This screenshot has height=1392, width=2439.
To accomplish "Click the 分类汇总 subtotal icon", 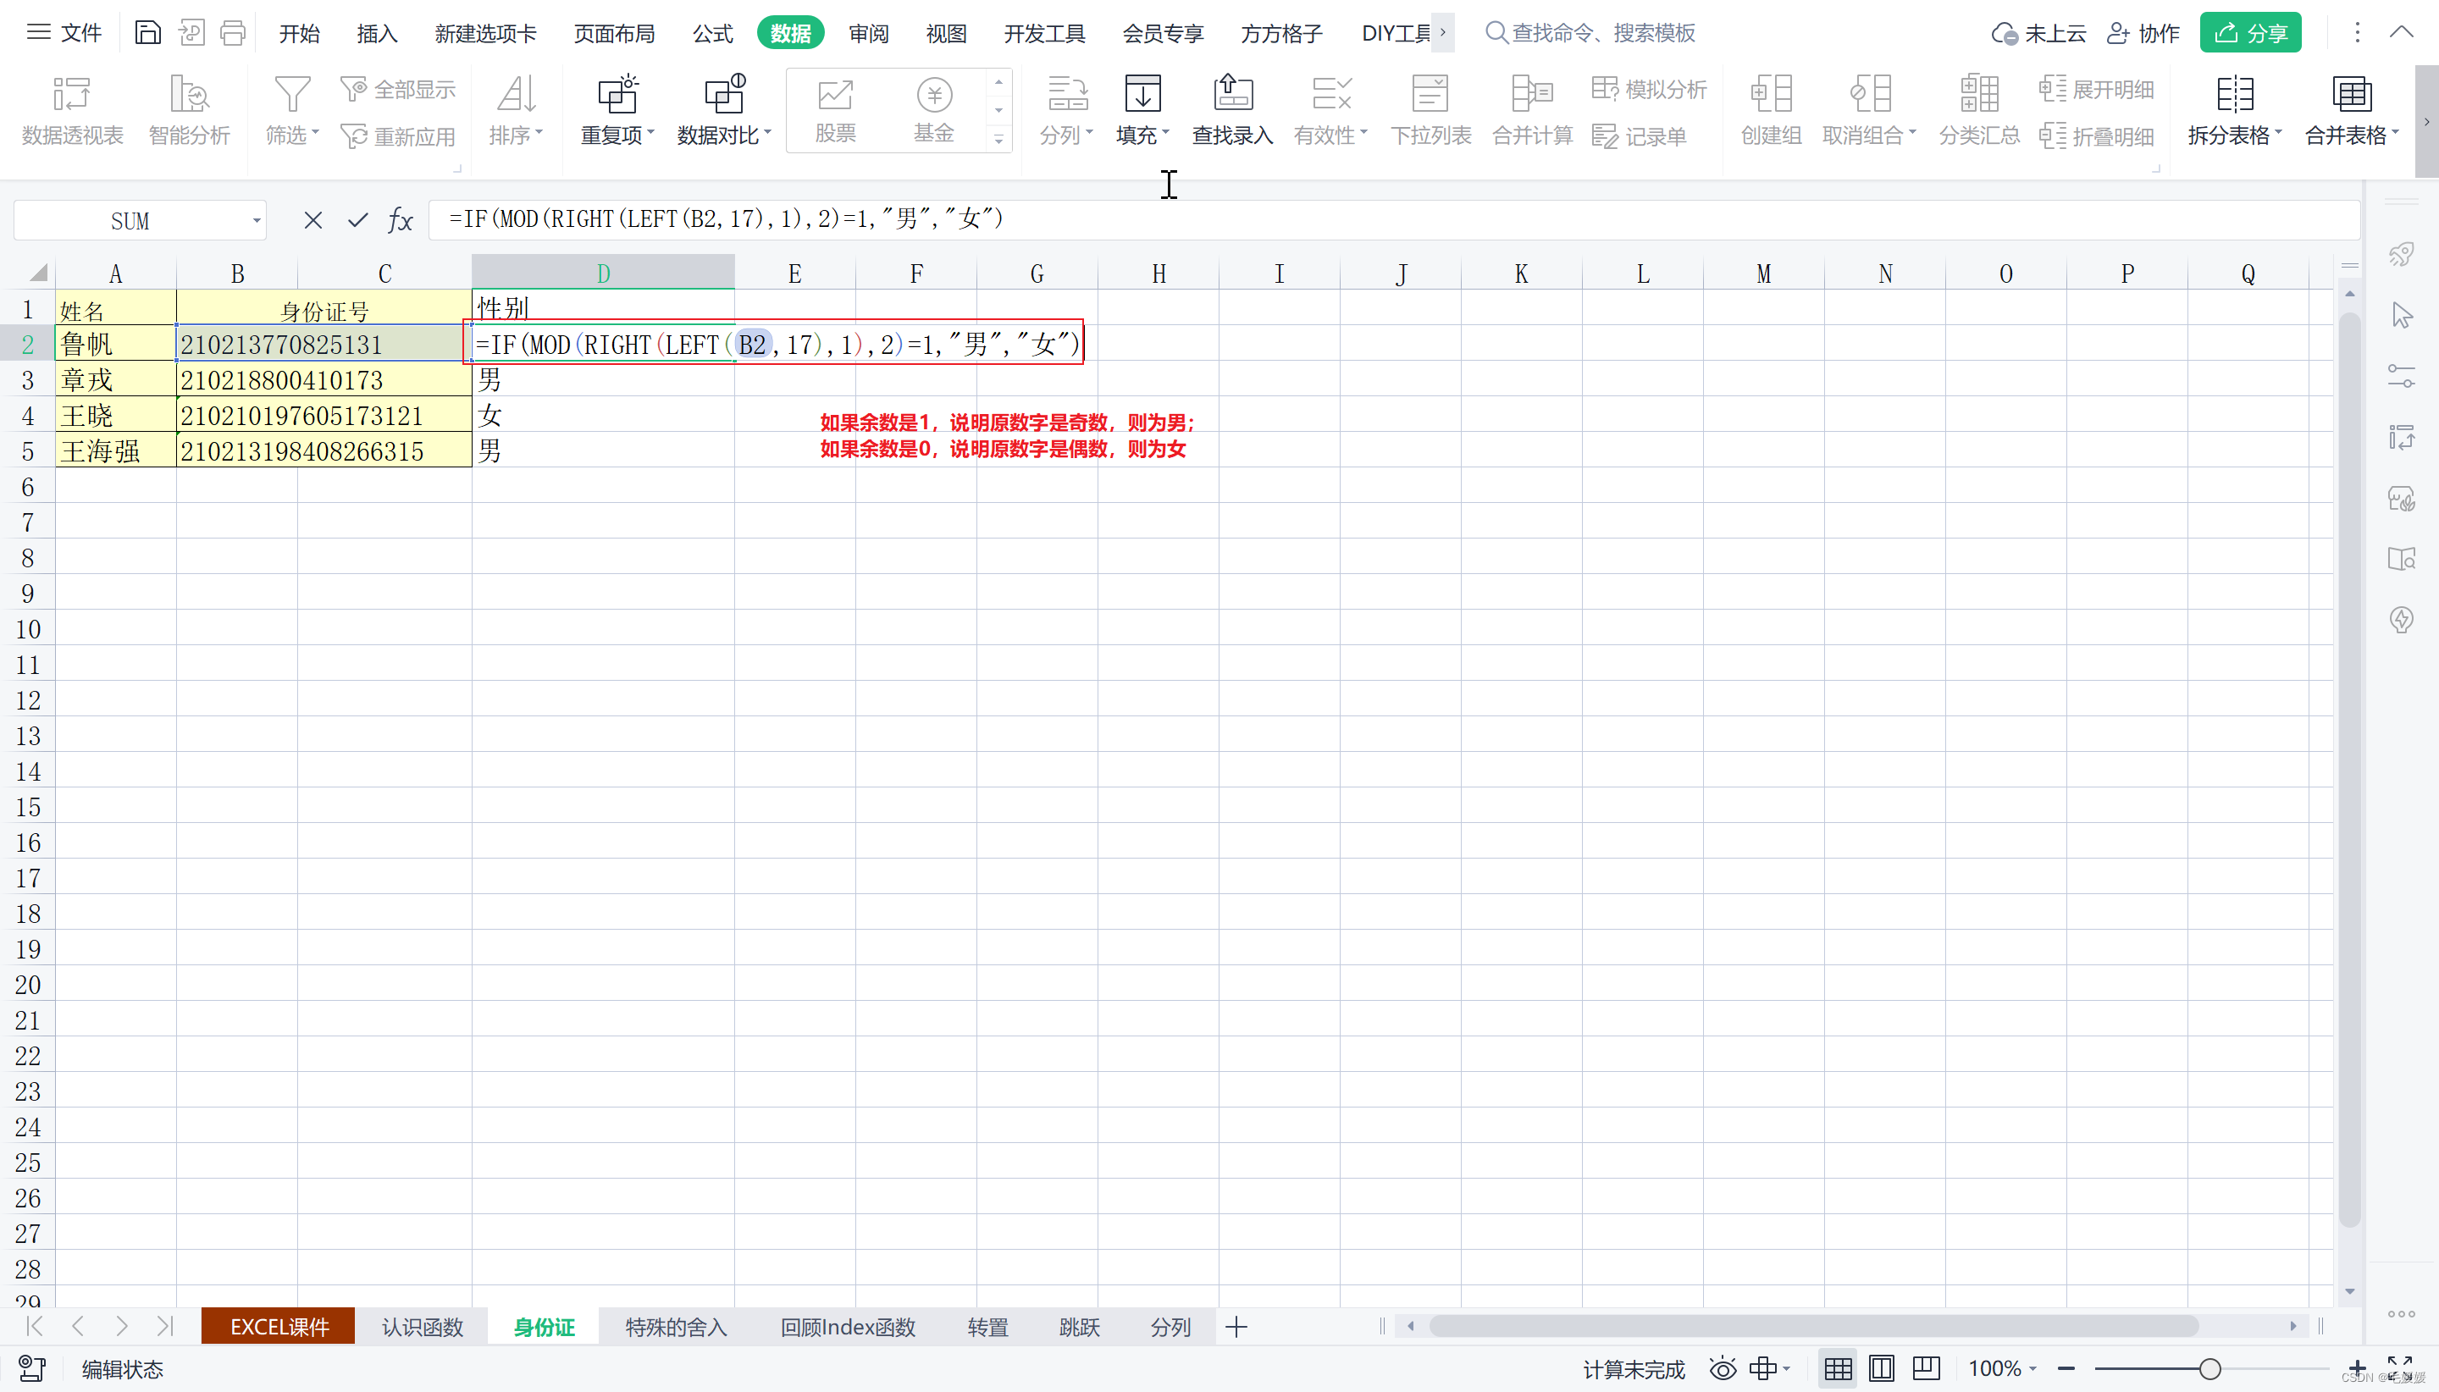I will tap(1979, 95).
